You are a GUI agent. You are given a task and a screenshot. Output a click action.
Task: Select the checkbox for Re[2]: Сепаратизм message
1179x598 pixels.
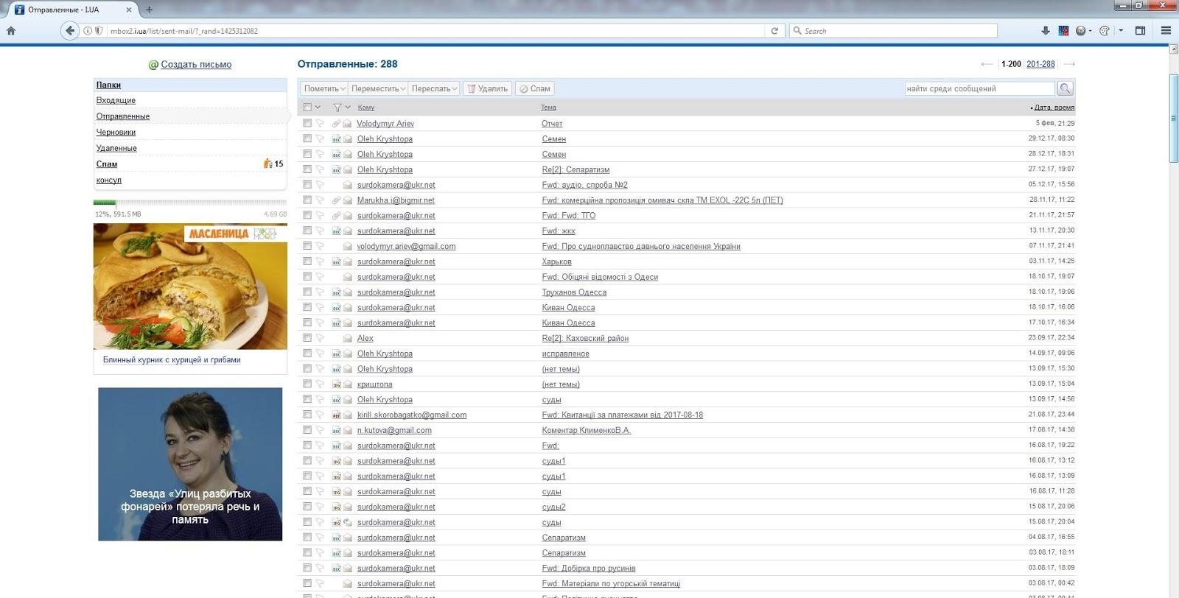[x=307, y=169]
